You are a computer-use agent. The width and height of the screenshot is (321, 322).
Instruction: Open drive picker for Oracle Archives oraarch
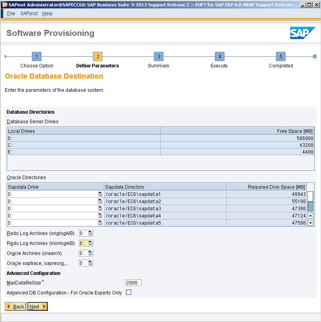click(90, 253)
